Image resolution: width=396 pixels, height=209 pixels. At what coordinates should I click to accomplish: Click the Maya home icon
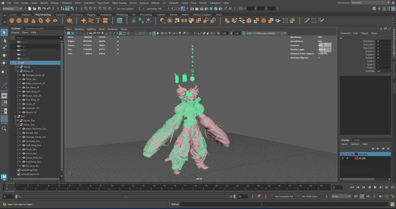point(3,3)
